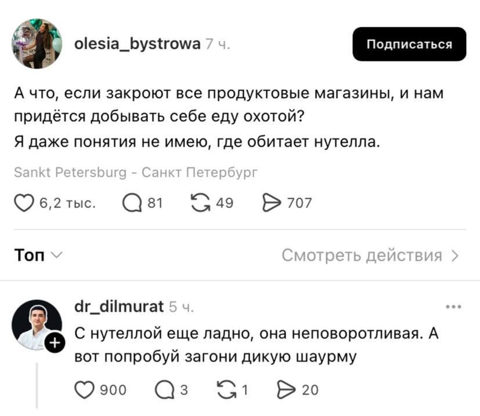Like olesia_bystrowa's post with the heart icon

[23, 202]
